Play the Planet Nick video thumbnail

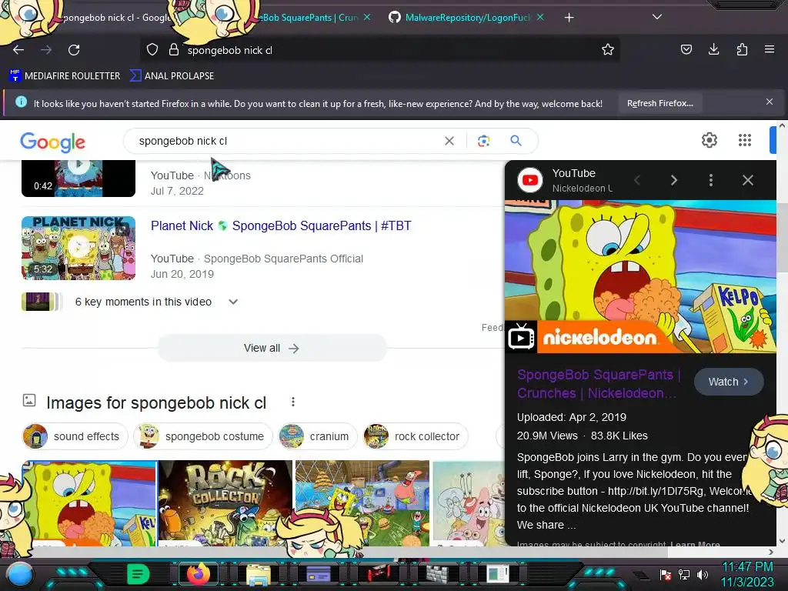click(x=78, y=248)
